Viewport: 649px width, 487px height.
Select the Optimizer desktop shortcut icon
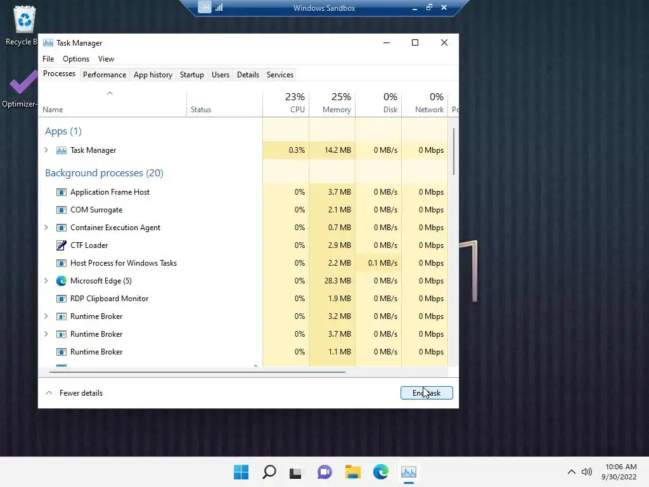pos(23,82)
